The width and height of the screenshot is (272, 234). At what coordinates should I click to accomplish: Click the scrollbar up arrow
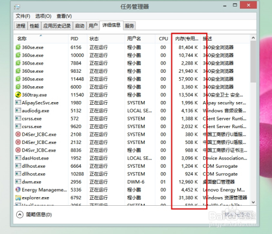click(254, 38)
